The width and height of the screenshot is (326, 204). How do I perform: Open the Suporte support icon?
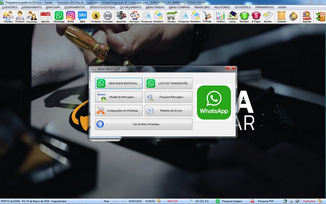[307, 17]
